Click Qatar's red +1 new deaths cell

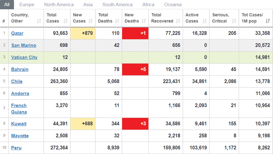(x=135, y=33)
